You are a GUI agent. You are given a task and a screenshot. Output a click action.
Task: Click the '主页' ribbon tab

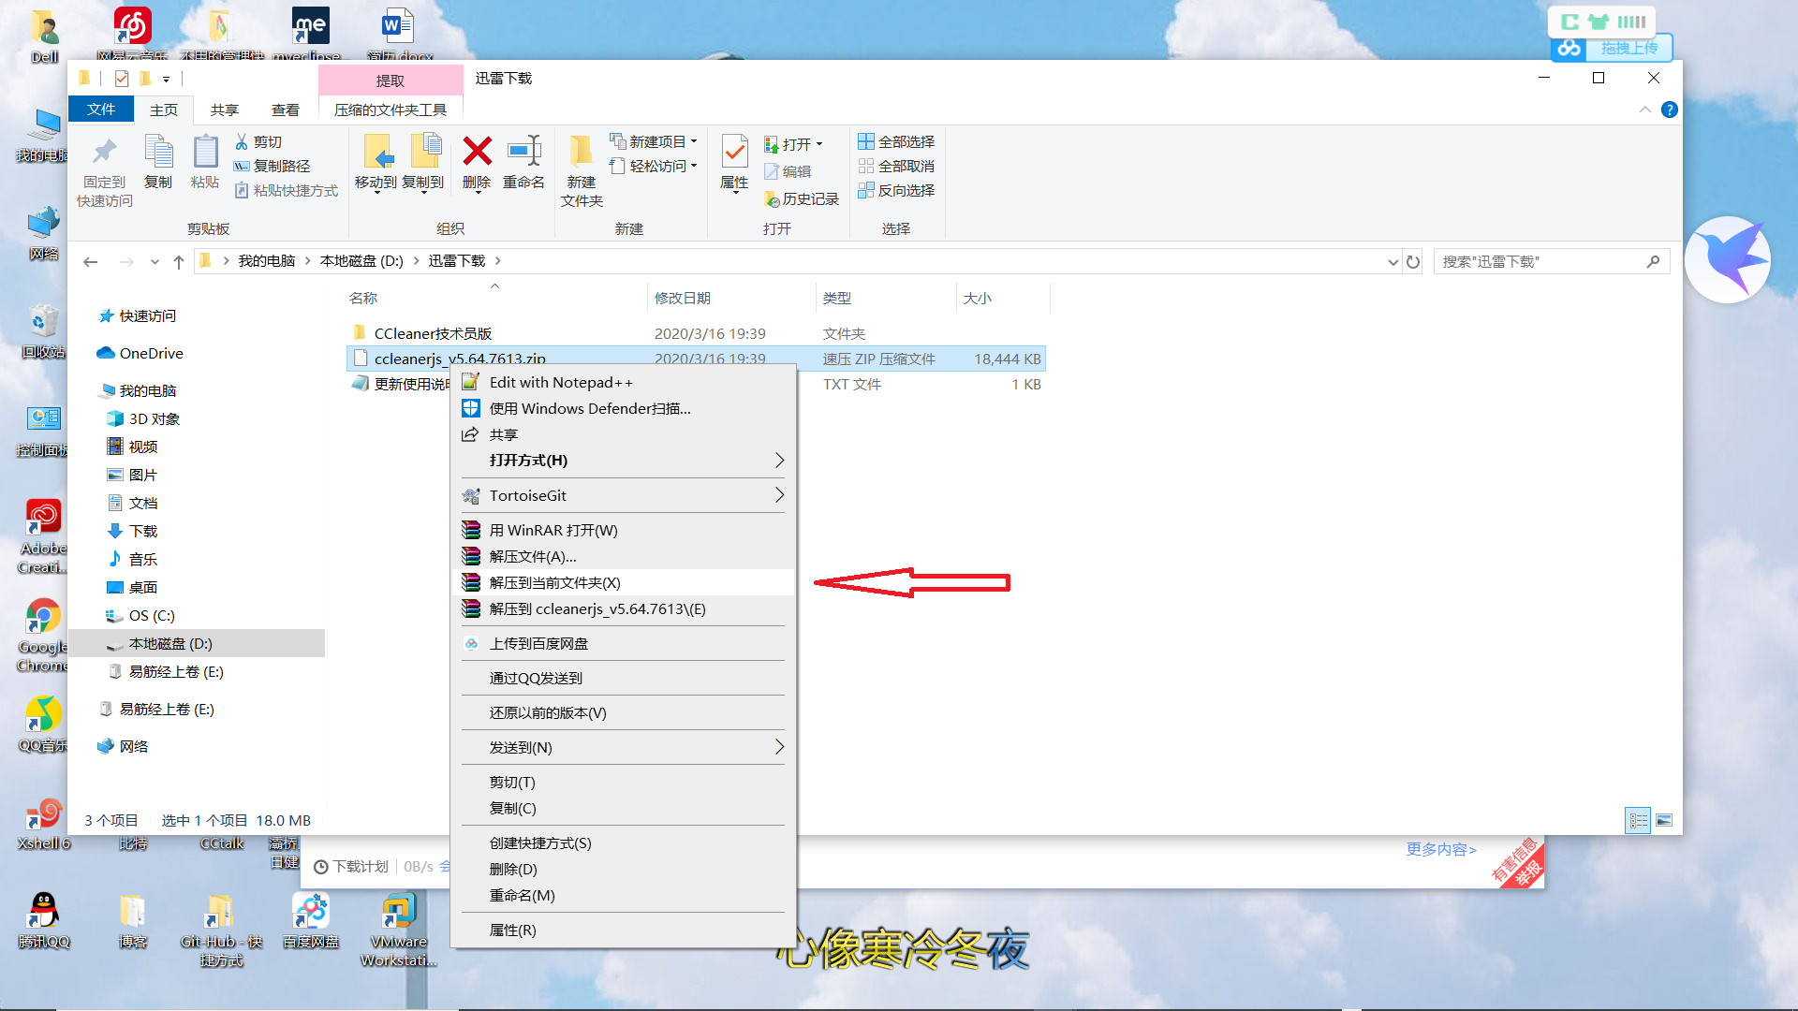164,109
